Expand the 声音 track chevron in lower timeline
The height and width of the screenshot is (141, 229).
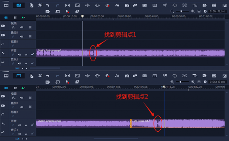[26, 125]
